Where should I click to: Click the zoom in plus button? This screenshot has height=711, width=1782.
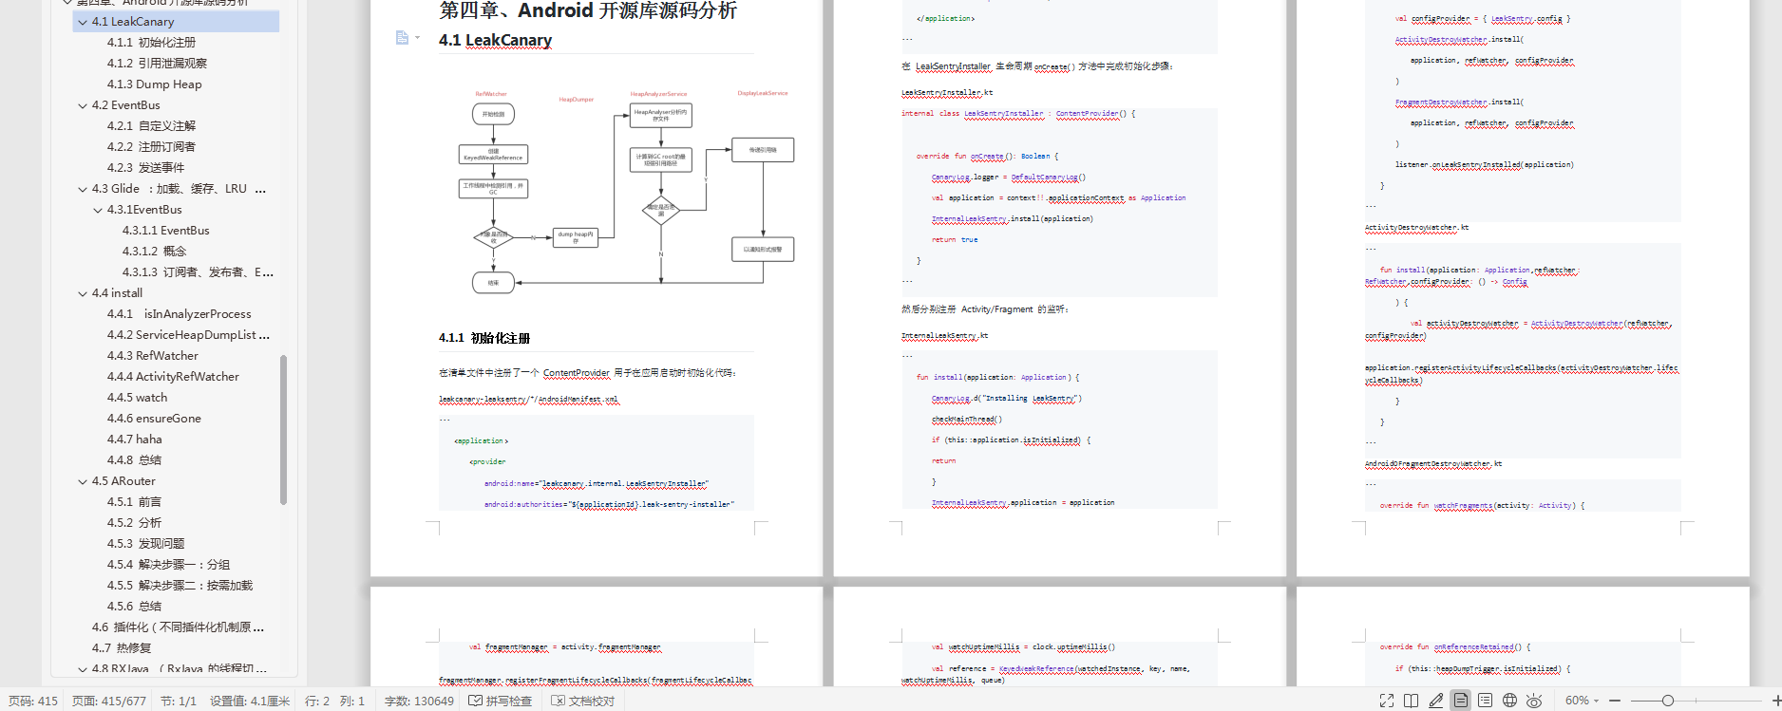pos(1775,701)
